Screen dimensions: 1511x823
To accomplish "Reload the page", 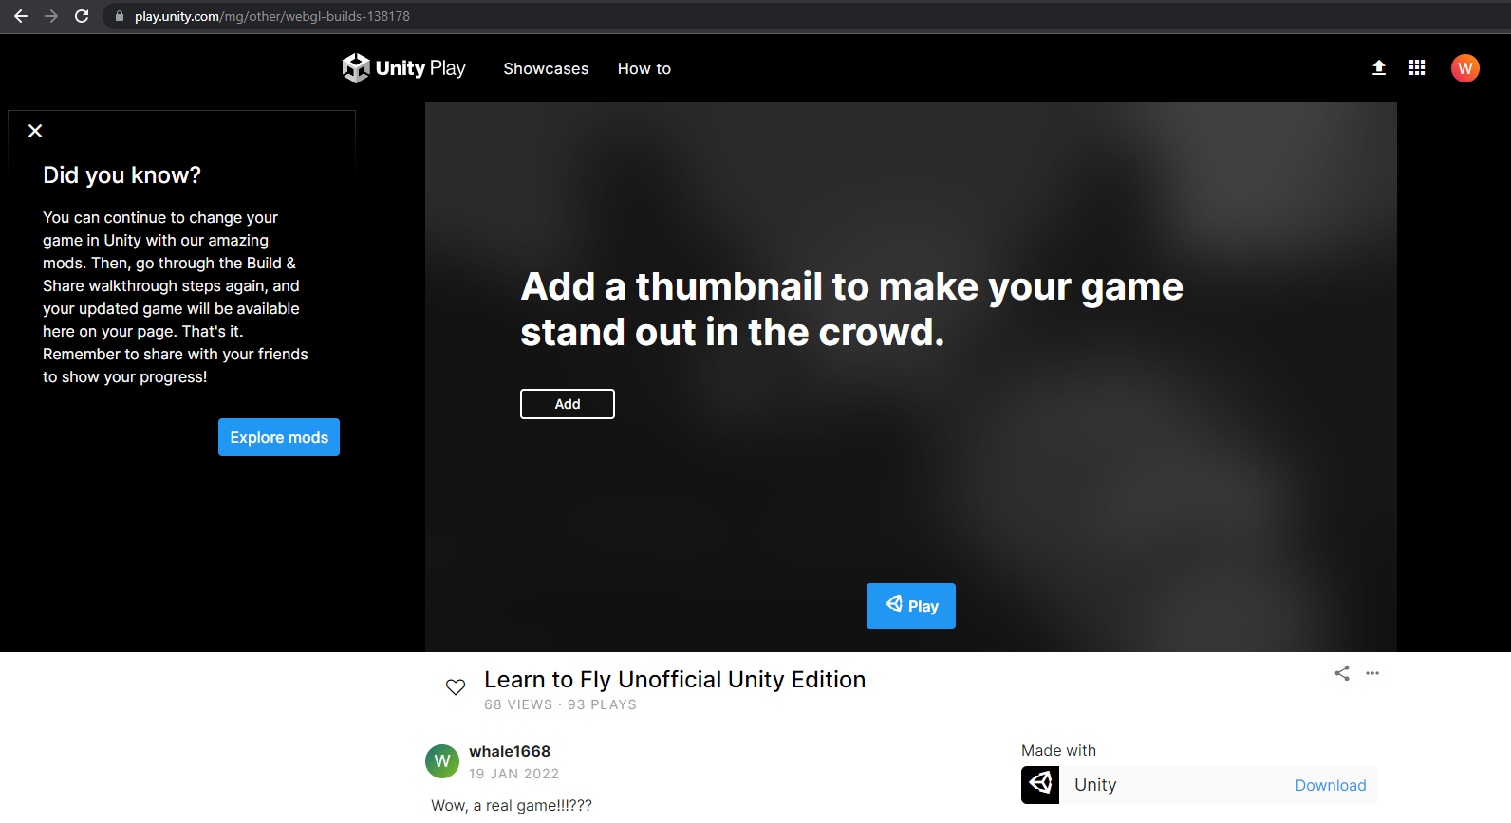I will (82, 16).
